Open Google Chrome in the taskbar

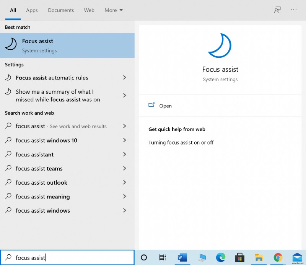tap(278, 257)
